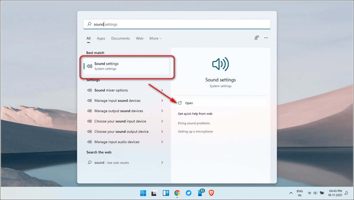354x200 pixels.
Task: Expand the chevron for Manage output sound devices
Action: (162, 111)
